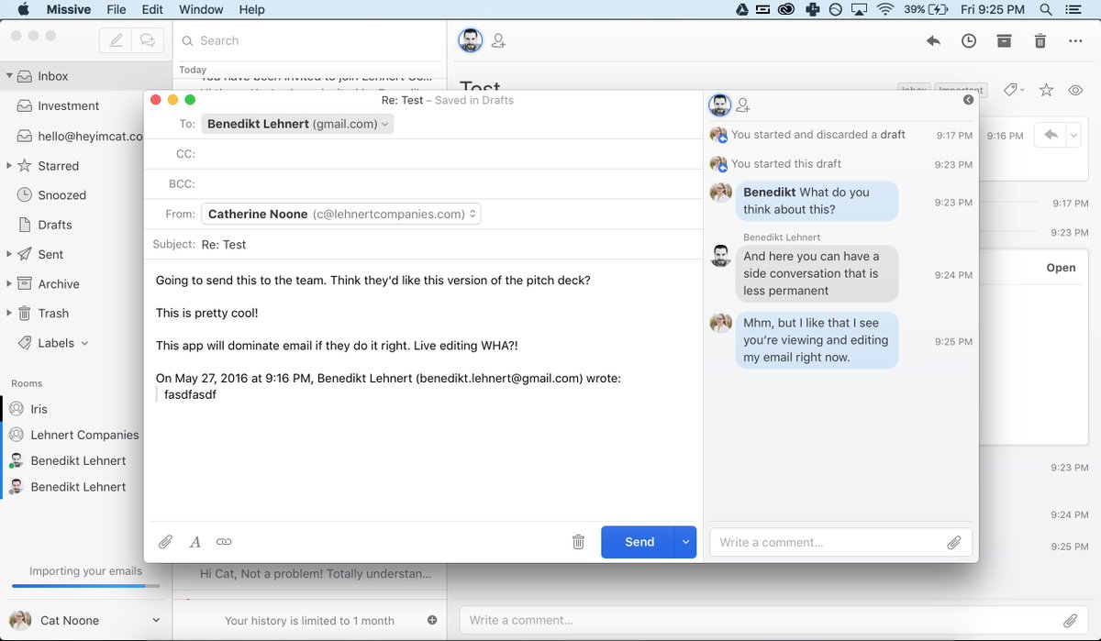Open the Send button dropdown arrow
1101x641 pixels.
coord(685,542)
